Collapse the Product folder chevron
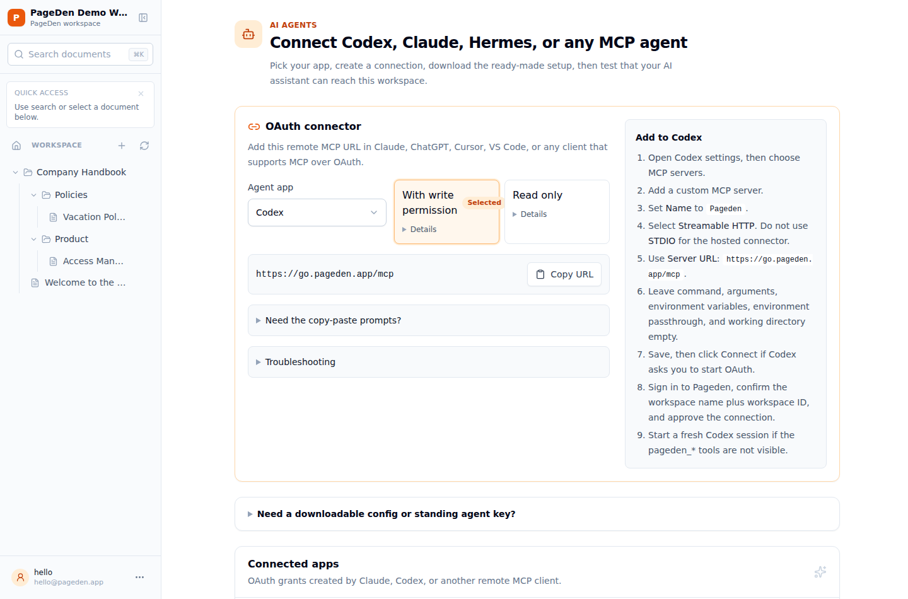 point(34,239)
